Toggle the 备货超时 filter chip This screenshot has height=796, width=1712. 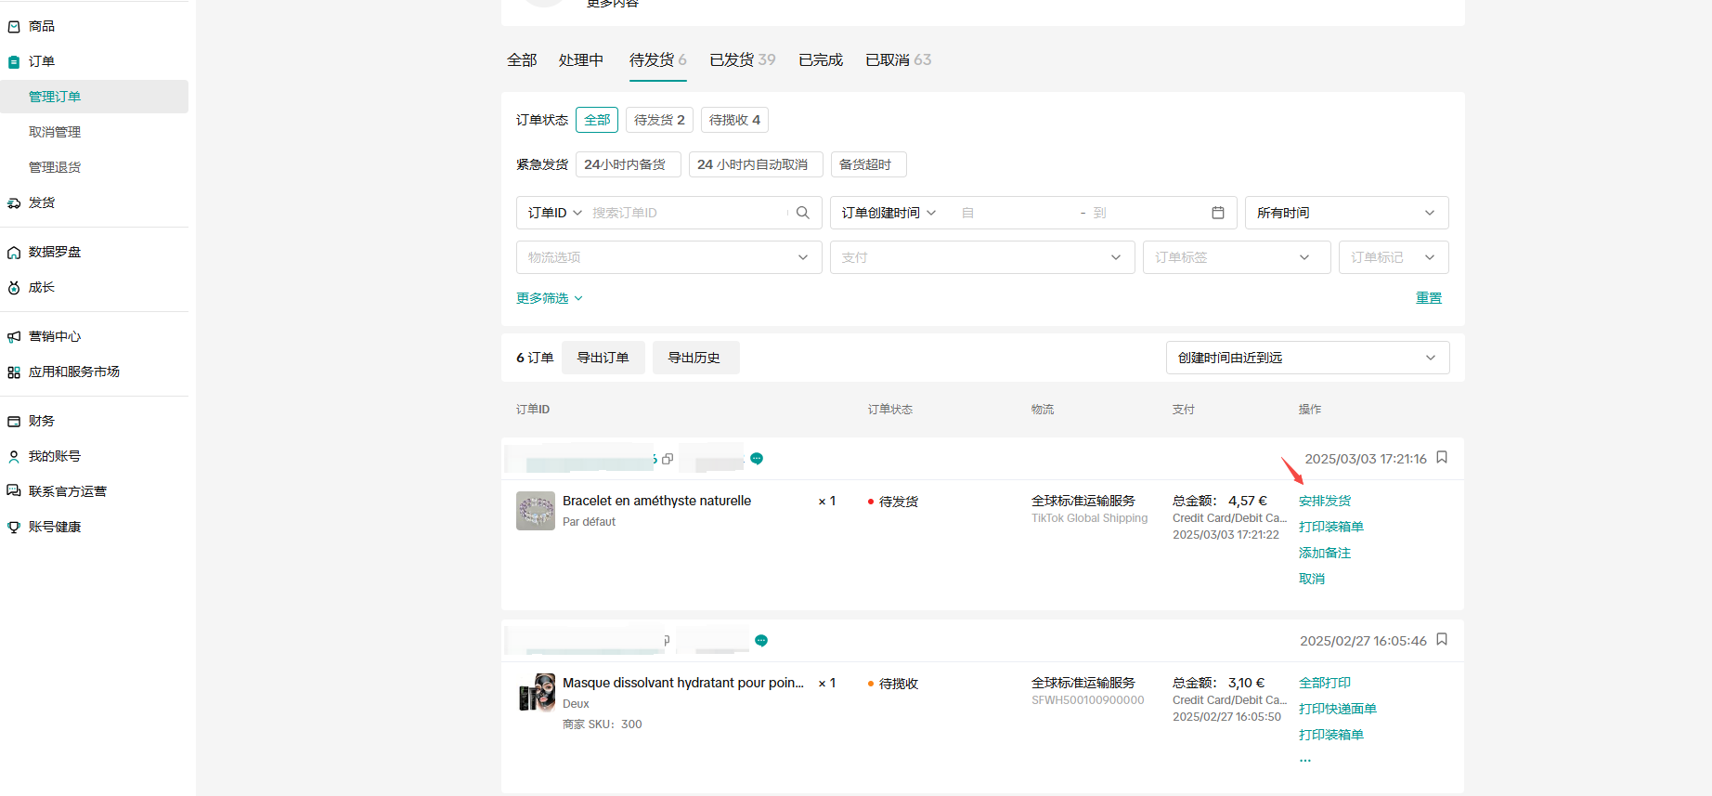(868, 164)
